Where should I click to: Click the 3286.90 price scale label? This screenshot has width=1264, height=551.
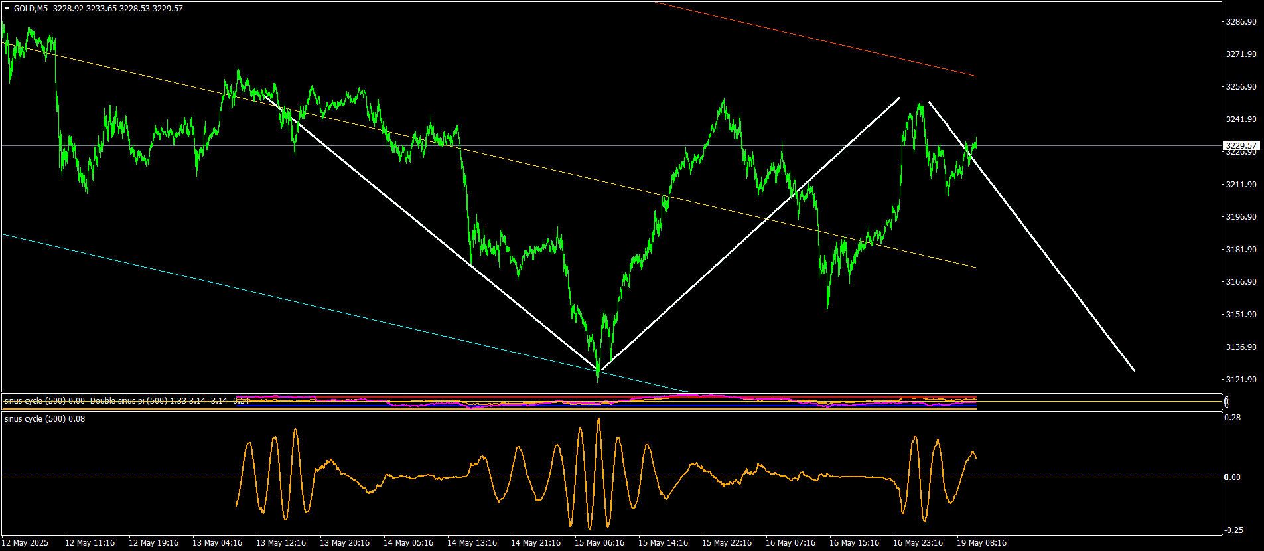pyautogui.click(x=1241, y=22)
